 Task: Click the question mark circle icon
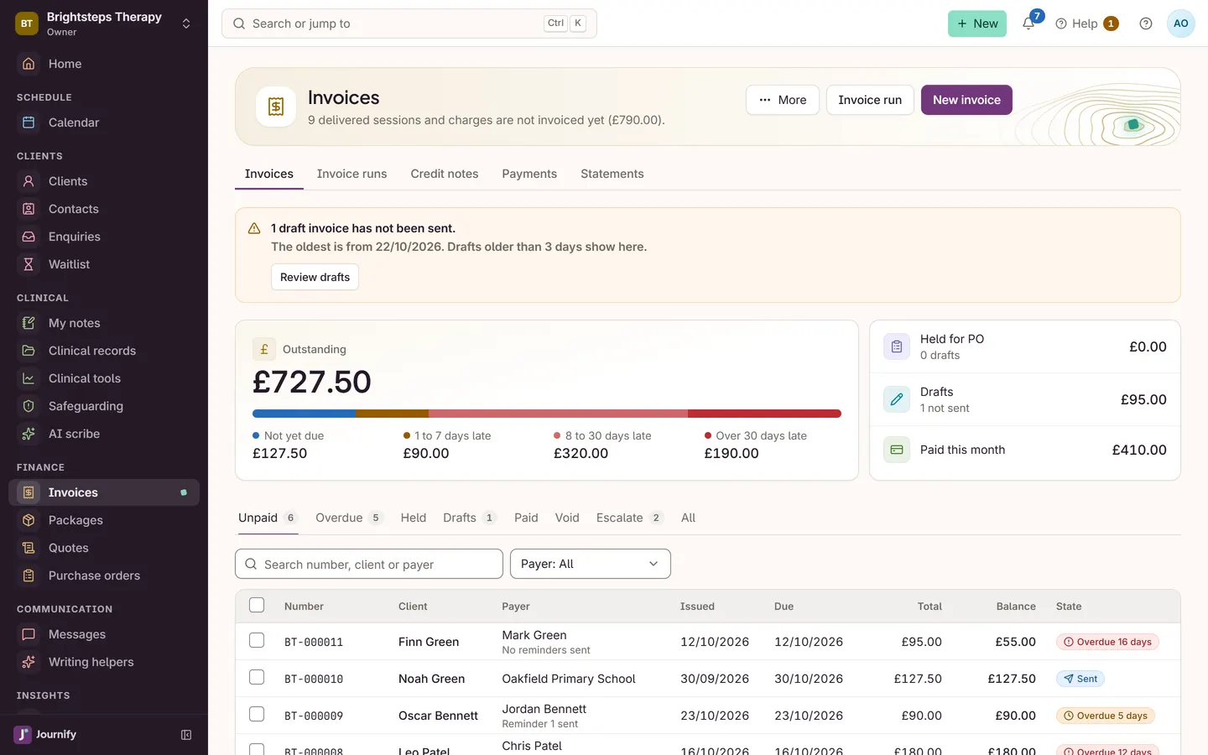click(1146, 23)
